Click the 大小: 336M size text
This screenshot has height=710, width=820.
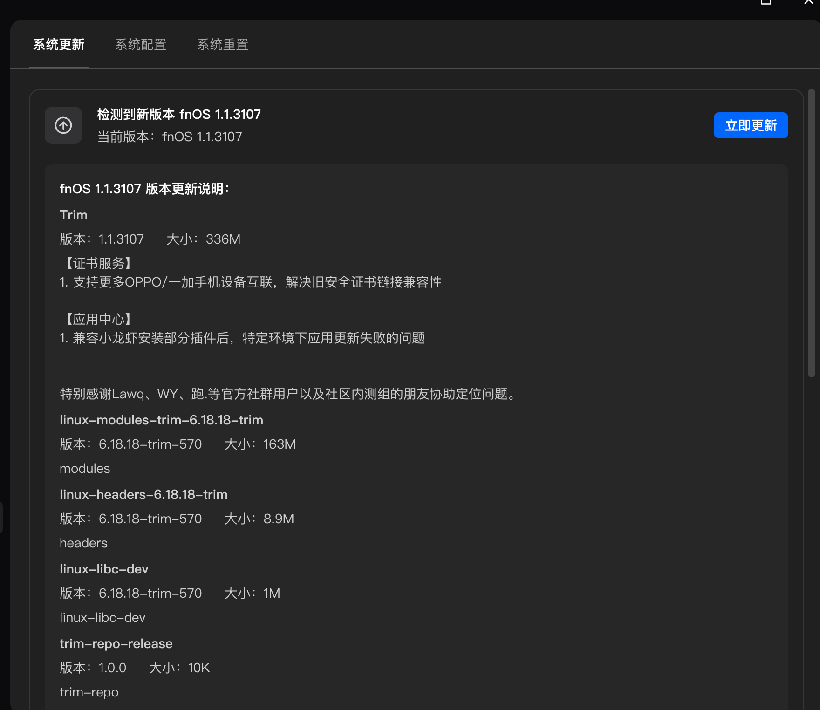pyautogui.click(x=204, y=239)
